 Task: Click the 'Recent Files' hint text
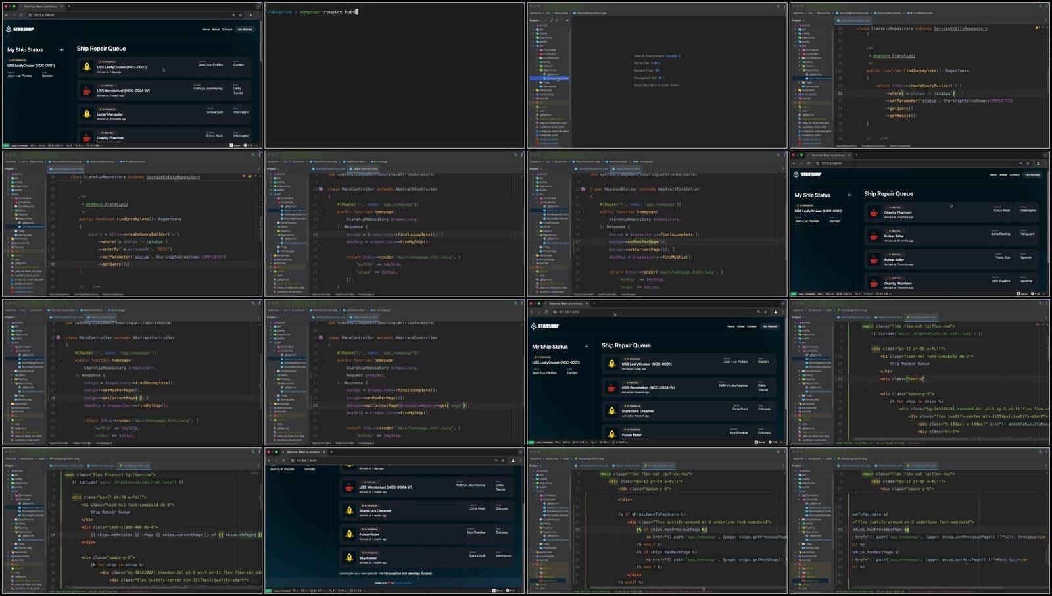(x=644, y=70)
